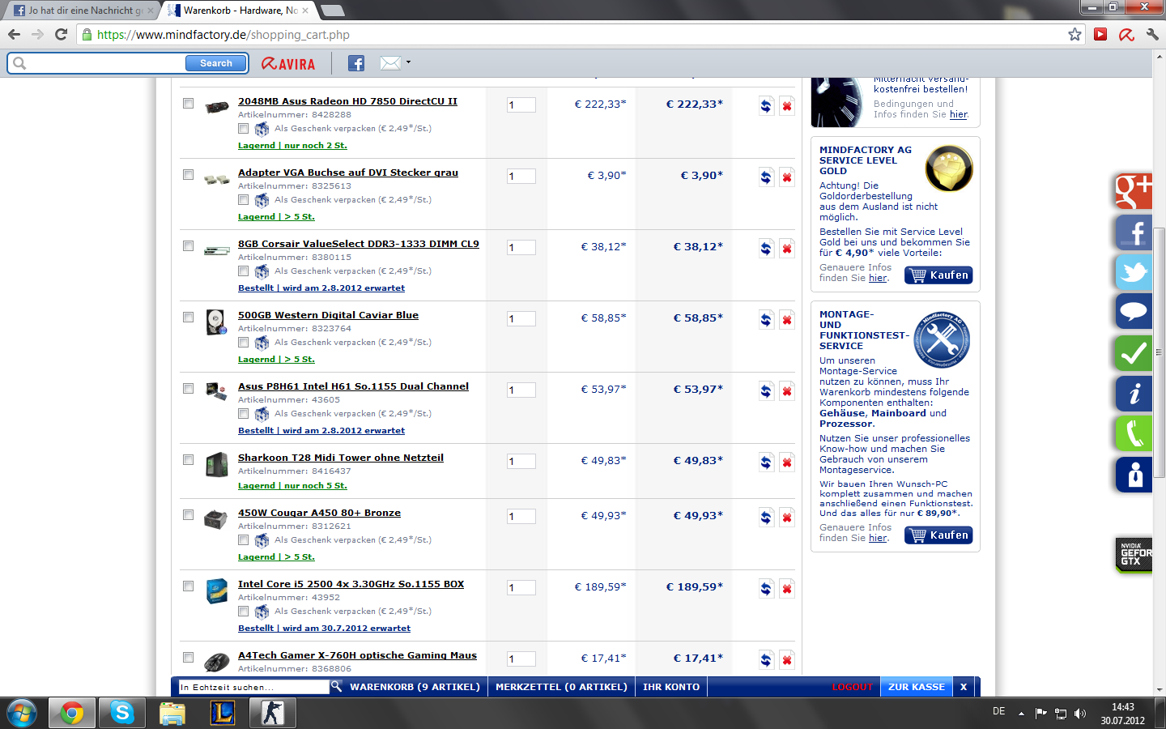Screen dimensions: 1166x729
Task: Update quantity icon for Corsair ValueSelect DDR3 row
Action: click(766, 249)
